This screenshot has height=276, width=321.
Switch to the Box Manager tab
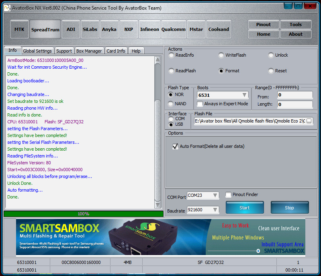(x=89, y=51)
